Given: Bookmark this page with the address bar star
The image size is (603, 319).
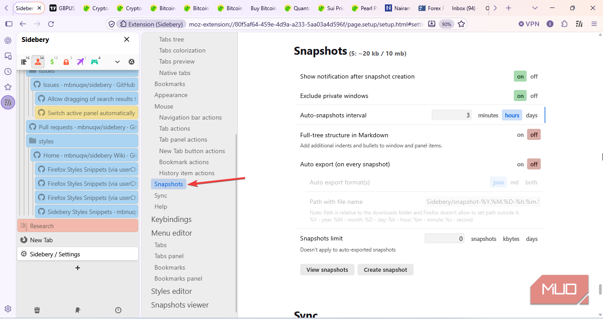Looking at the screenshot, I should pos(461,24).
